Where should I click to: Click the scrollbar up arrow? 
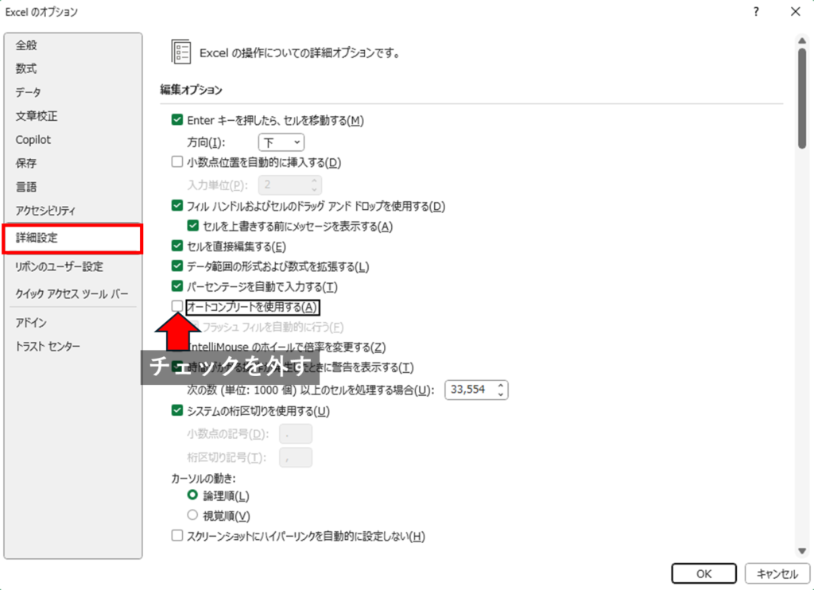(802, 41)
